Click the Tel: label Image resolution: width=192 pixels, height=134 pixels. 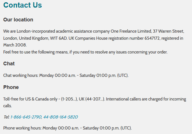(x=6, y=117)
